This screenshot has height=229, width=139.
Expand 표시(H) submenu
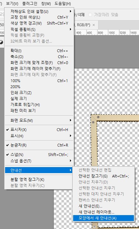click(x=39, y=136)
